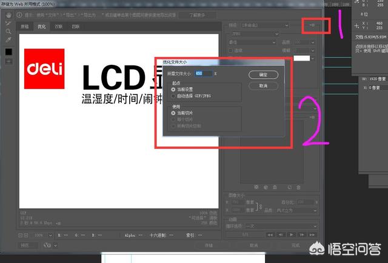388x263 pixels.
Task: Click 确定 in optimize file size dialog
Action: pos(263,75)
